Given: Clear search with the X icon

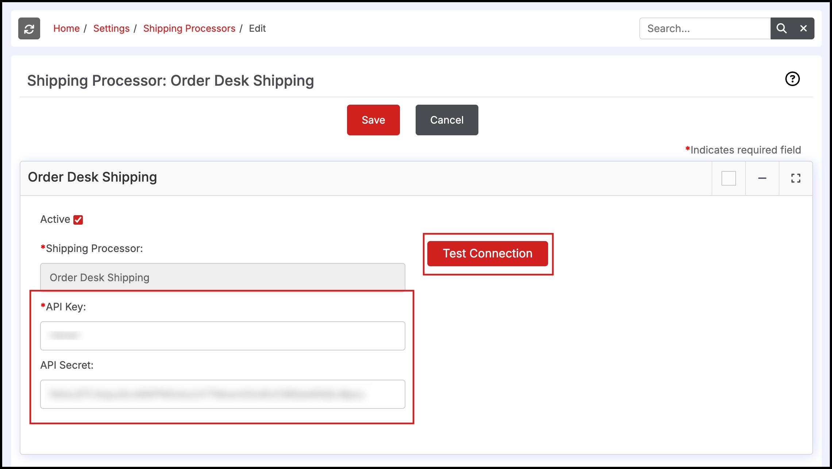Looking at the screenshot, I should 803,28.
